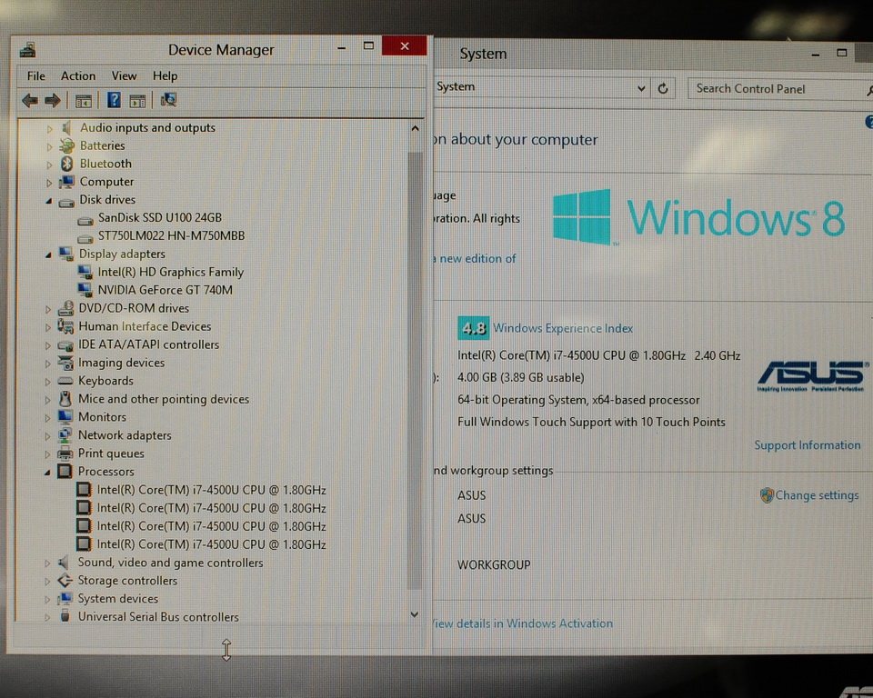Open Support Information link

[808, 445]
